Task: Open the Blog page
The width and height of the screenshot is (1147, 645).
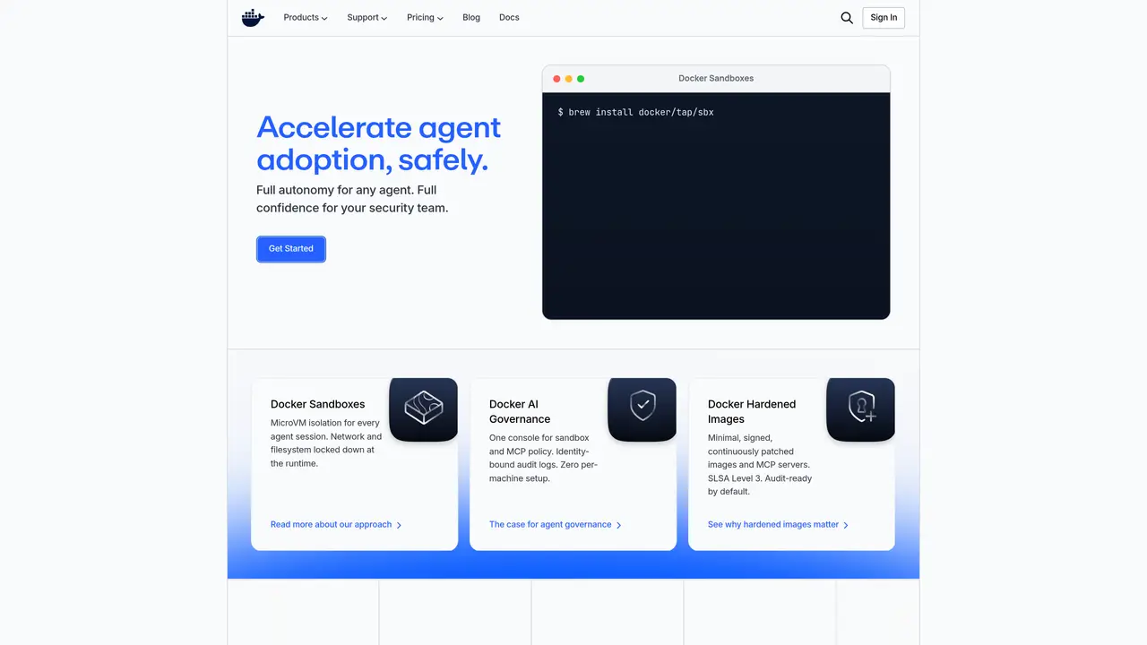Action: [471, 18]
